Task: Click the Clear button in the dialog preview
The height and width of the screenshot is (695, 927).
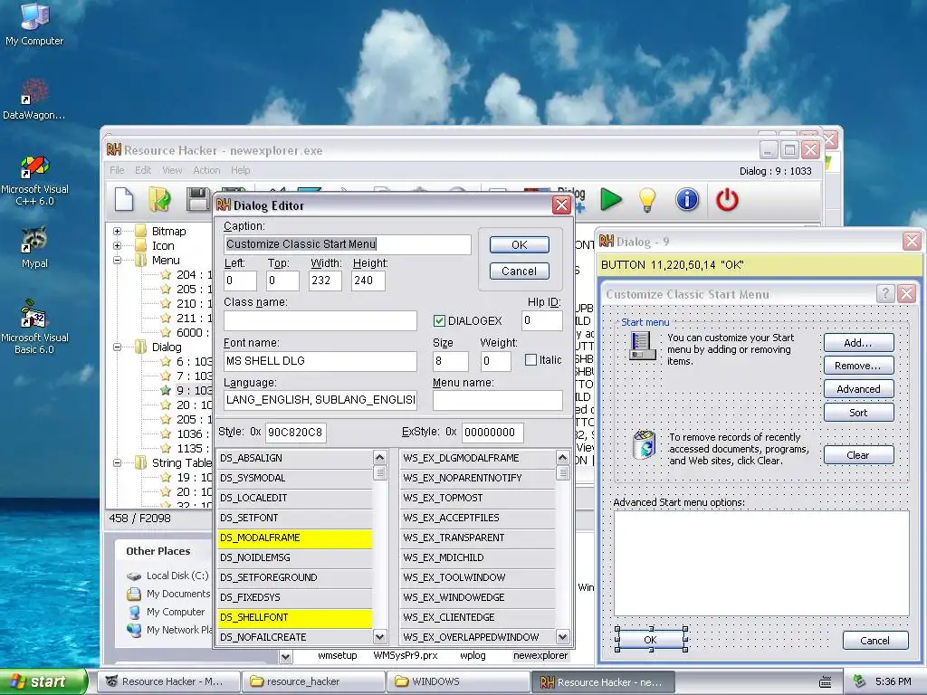Action: (x=858, y=455)
